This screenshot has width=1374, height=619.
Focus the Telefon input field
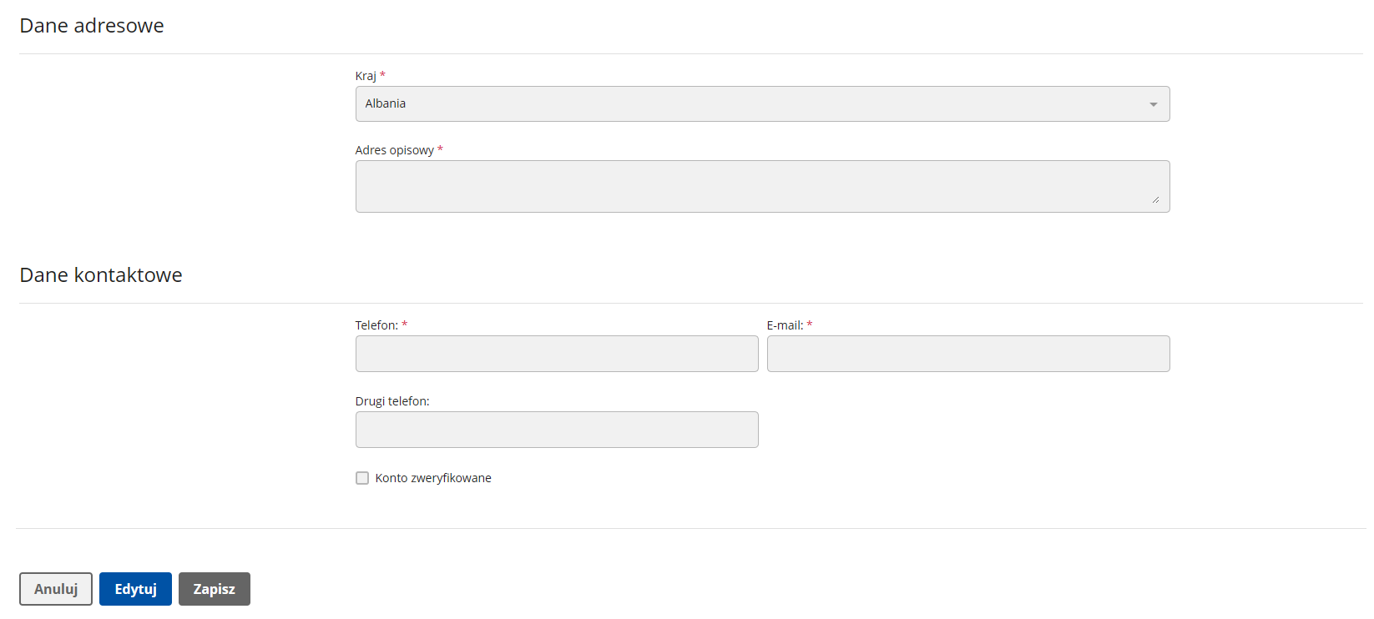[557, 354]
